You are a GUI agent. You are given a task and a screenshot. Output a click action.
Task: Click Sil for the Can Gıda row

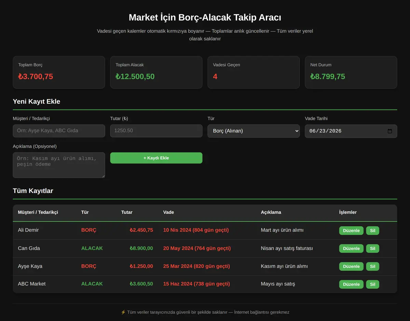pyautogui.click(x=372, y=249)
